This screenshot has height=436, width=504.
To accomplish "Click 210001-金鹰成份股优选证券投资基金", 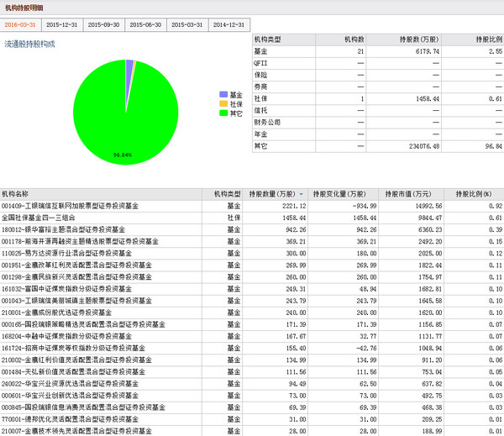I will [x=56, y=313].
